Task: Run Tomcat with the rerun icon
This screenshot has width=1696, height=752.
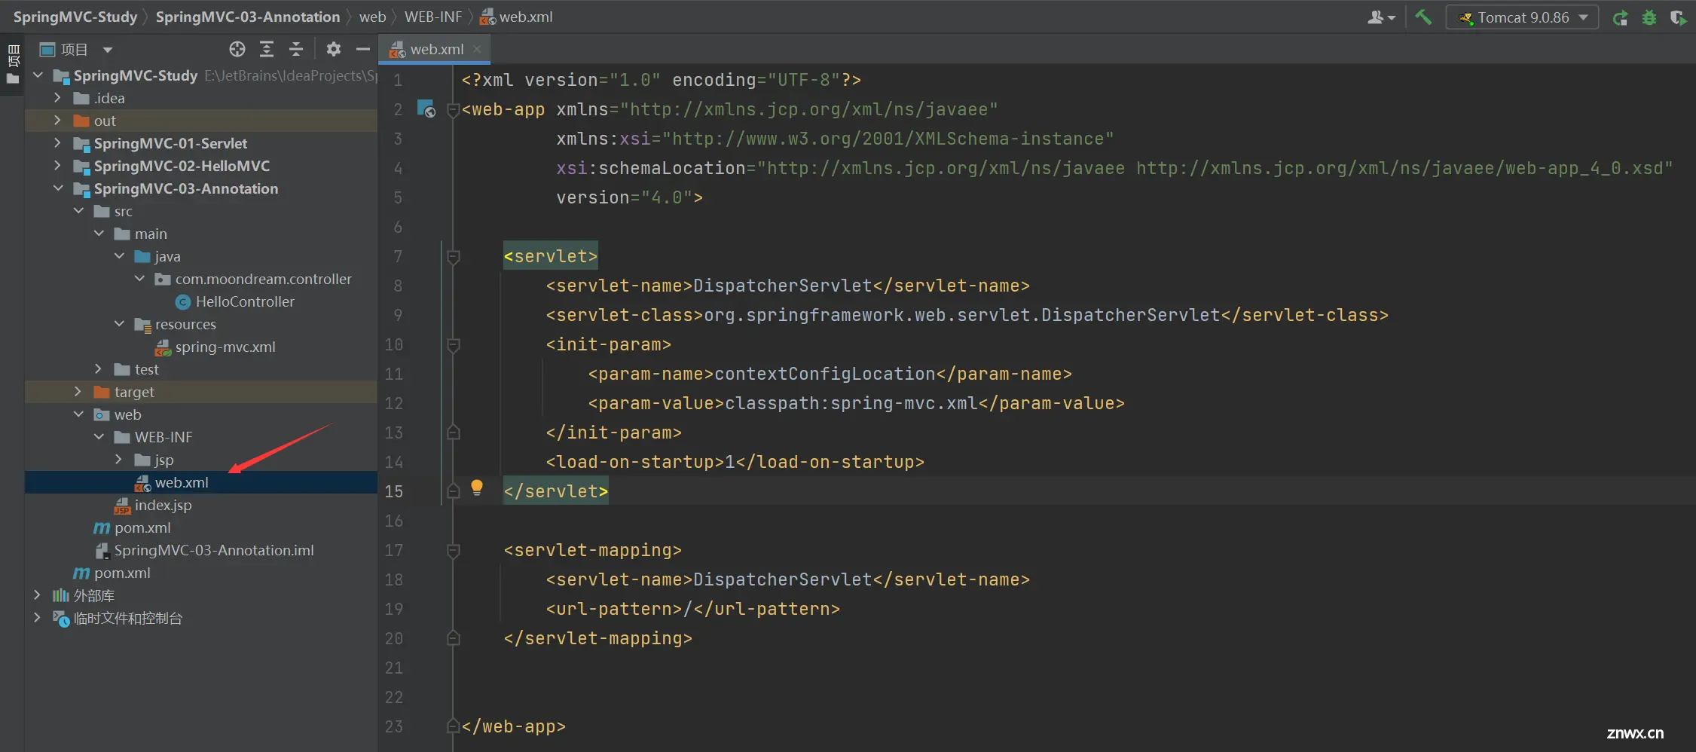Action: tap(1620, 17)
